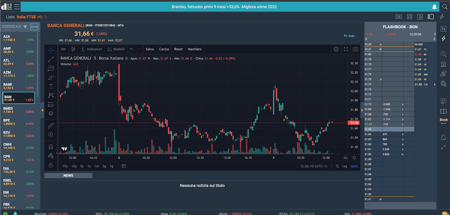450x215 pixels.
Task: Open the analysis magnifier icon in sidebar
Action: tap(443, 54)
